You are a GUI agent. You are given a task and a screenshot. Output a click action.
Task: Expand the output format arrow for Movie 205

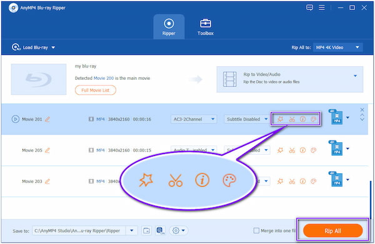[347, 149]
